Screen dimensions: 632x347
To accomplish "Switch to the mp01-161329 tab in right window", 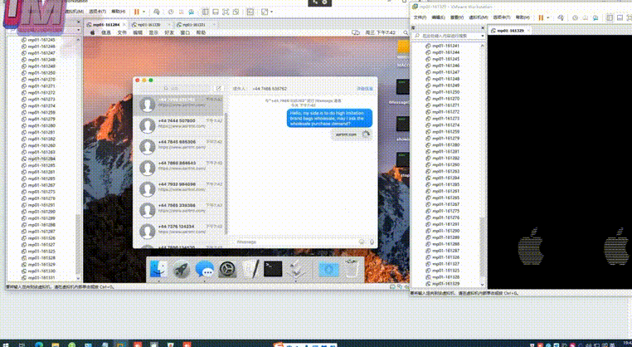I will (x=509, y=30).
